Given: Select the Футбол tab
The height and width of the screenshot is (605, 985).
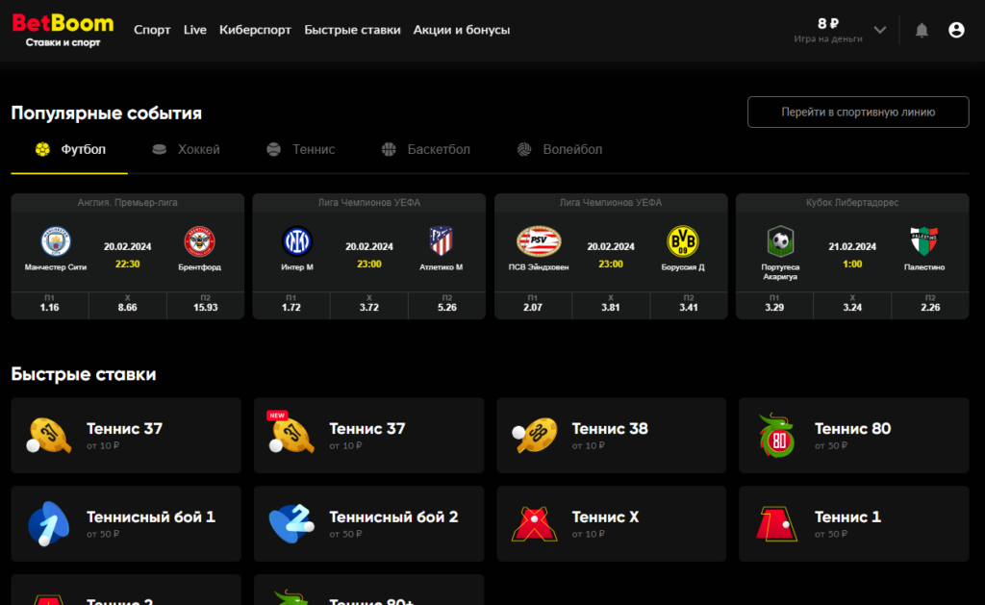Looking at the screenshot, I should click(69, 149).
